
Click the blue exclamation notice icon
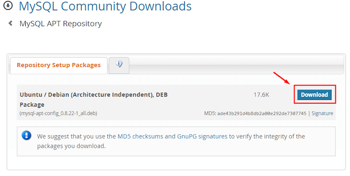tap(27, 135)
